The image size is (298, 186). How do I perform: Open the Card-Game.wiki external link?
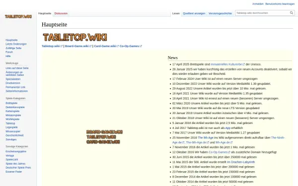[x=106, y=46]
